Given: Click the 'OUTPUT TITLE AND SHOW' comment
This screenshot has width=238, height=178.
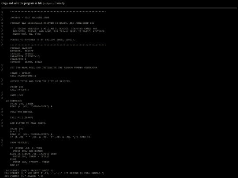Looking at the screenshot, I should [x=41, y=81].
